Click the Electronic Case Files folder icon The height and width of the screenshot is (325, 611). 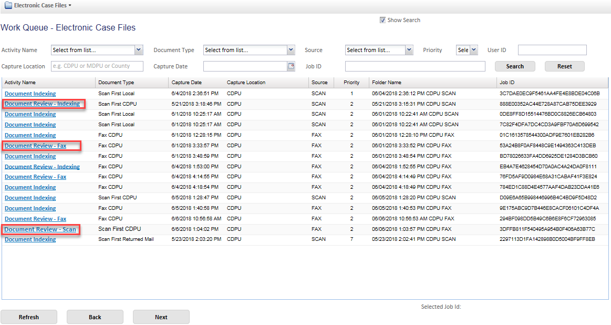point(8,5)
